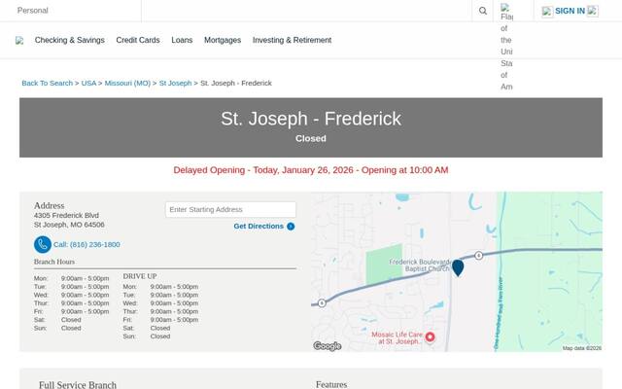Open the St Joseph breadcrumb link
Image resolution: width=622 pixels, height=389 pixels.
[x=175, y=83]
